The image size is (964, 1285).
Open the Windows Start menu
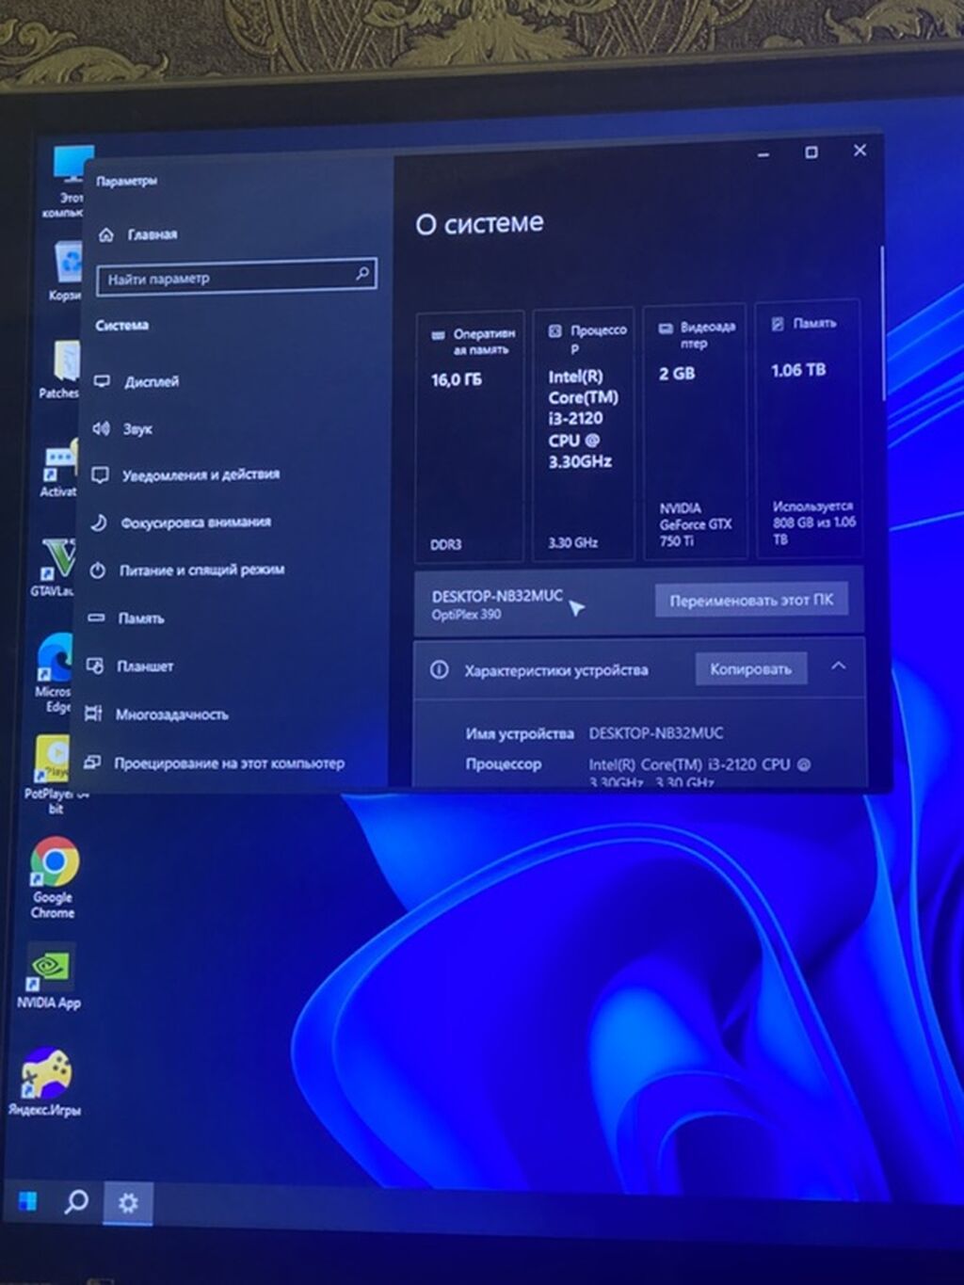pyautogui.click(x=28, y=1201)
